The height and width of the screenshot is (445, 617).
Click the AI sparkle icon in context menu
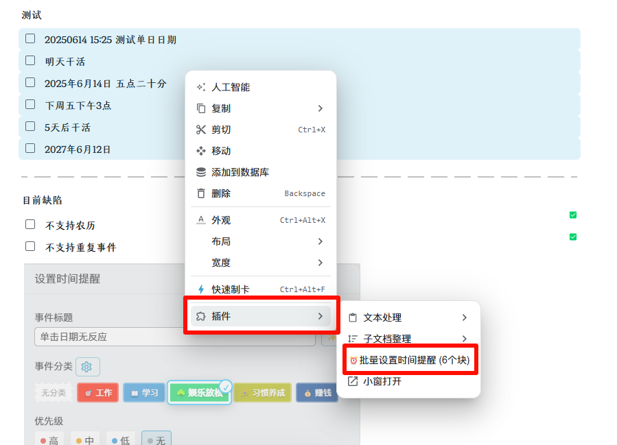(201, 87)
